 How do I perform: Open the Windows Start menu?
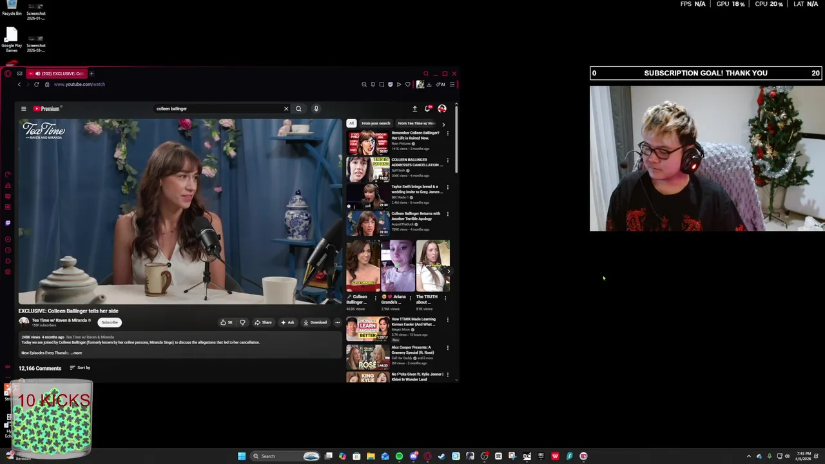click(x=242, y=456)
